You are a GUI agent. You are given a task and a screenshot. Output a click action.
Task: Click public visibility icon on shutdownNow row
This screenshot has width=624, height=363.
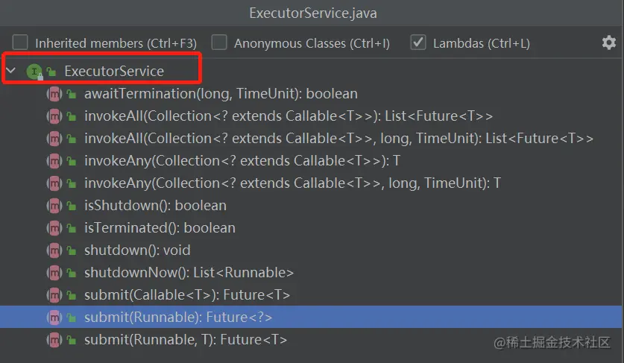72,273
